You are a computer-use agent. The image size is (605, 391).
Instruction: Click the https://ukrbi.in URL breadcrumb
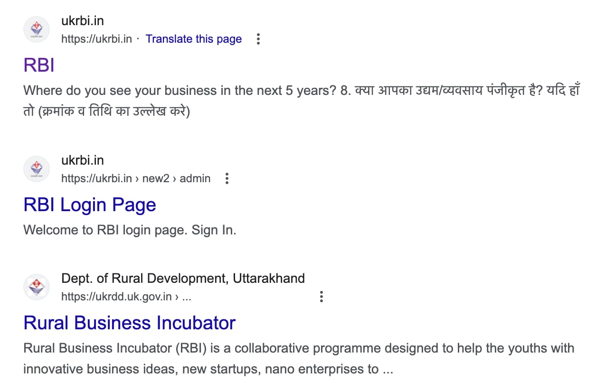coord(96,39)
